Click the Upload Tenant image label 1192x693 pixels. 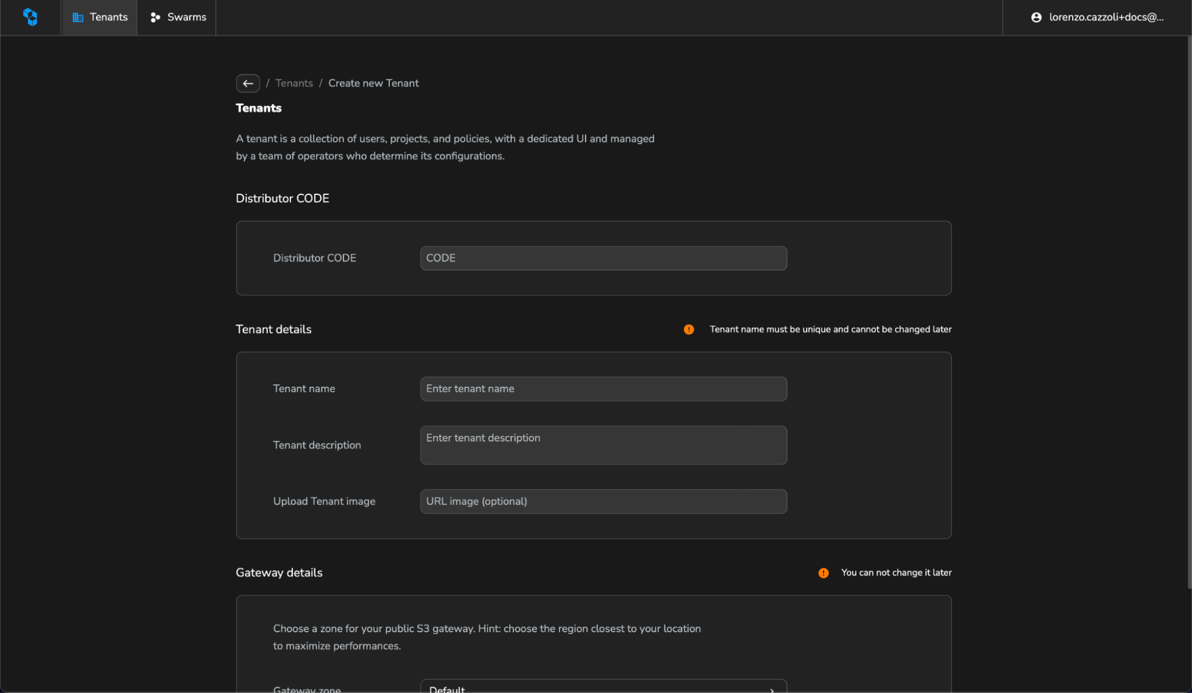point(324,501)
